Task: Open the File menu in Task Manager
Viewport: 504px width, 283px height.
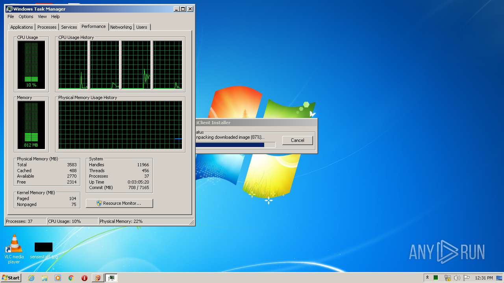Action: click(11, 17)
